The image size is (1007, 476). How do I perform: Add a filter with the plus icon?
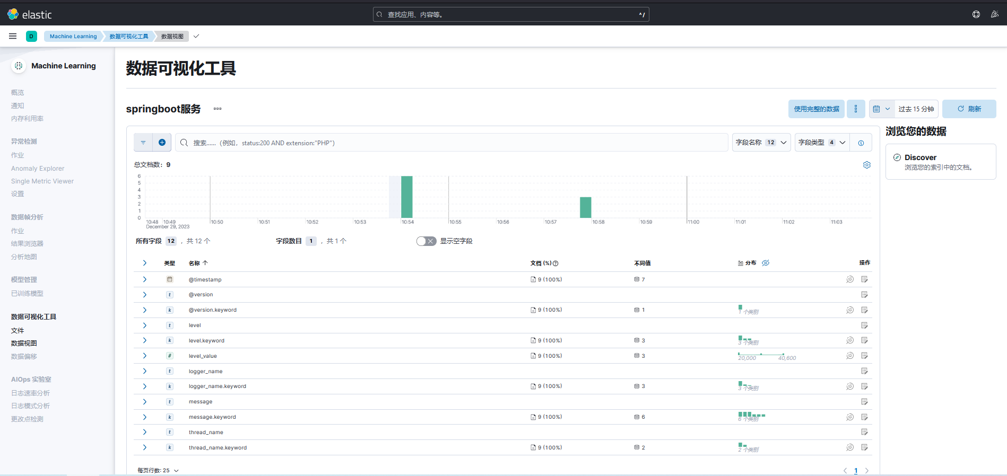click(x=162, y=143)
